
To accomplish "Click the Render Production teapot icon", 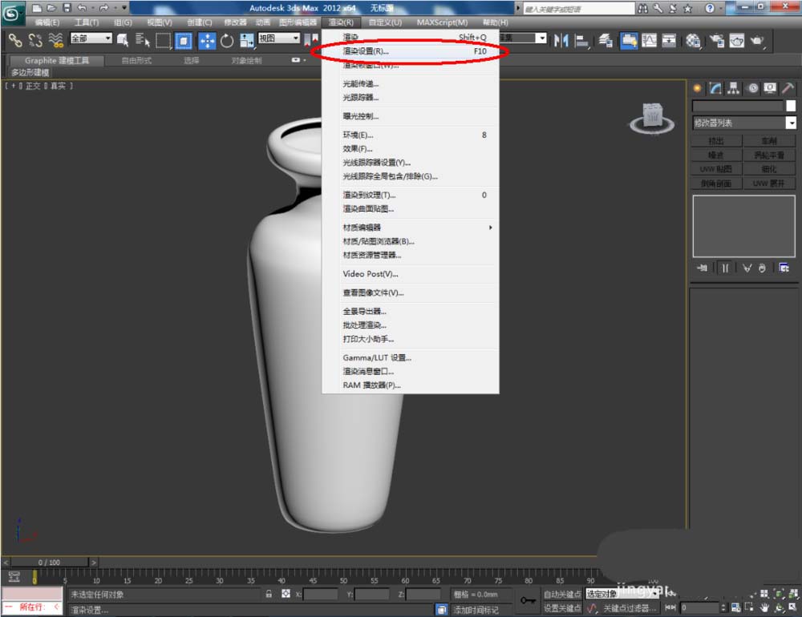I will 757,40.
